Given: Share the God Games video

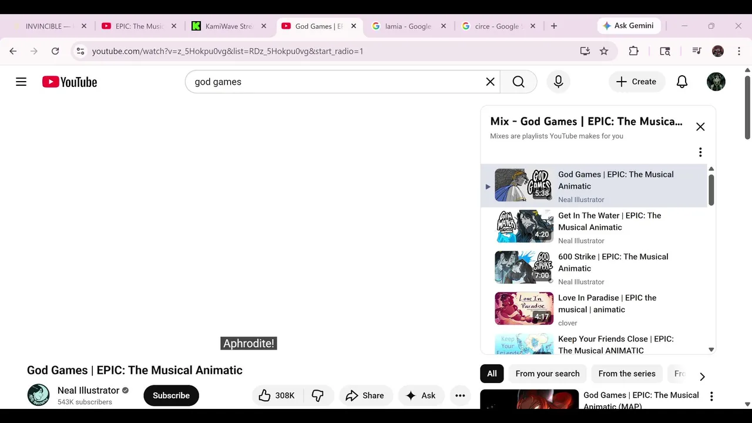Looking at the screenshot, I should [365, 395].
